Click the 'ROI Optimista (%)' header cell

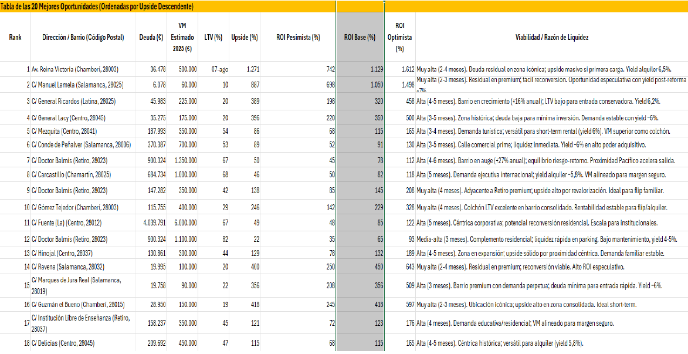click(399, 37)
